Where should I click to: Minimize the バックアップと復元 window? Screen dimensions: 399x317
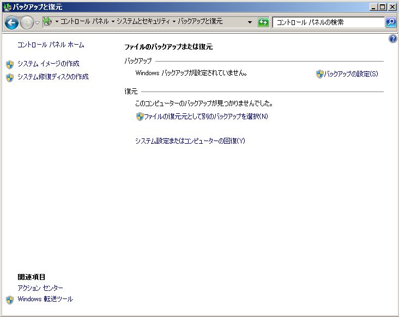373,7
